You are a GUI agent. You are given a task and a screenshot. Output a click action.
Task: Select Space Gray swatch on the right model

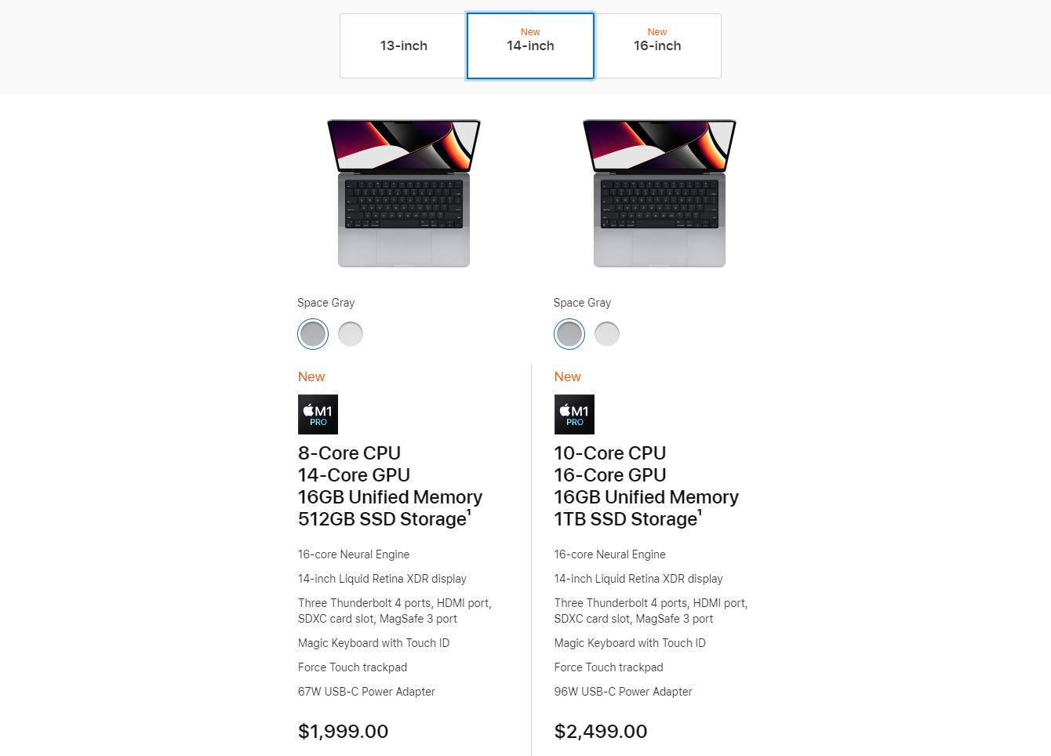click(569, 333)
